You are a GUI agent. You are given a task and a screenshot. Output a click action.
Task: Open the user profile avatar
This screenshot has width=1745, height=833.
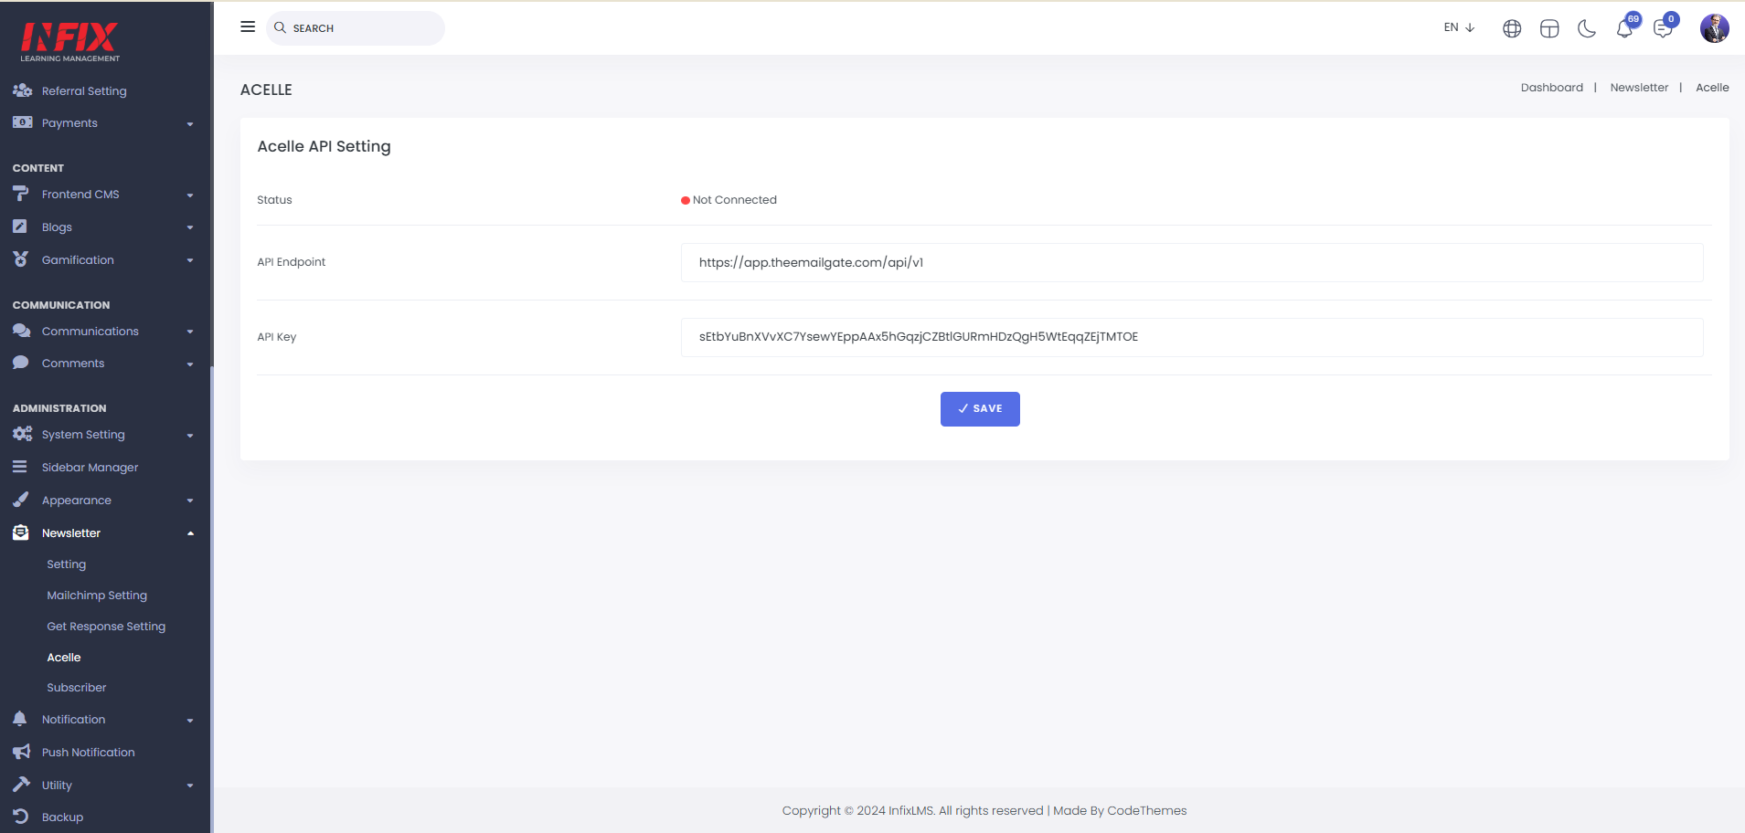click(x=1714, y=28)
